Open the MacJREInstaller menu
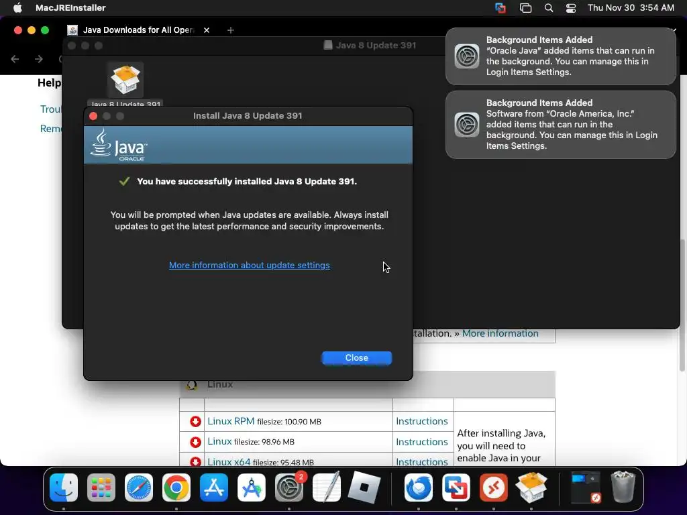This screenshot has width=687, height=515. (70, 7)
